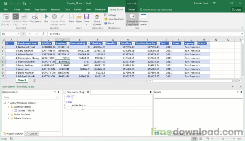Open the Agency filter dropdown
The width and height of the screenshot is (245, 141).
point(196,44)
